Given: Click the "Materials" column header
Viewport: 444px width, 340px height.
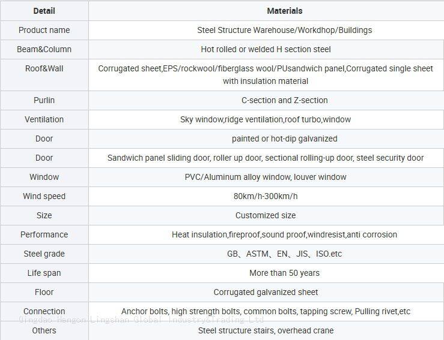Looking at the screenshot, I should tap(284, 11).
